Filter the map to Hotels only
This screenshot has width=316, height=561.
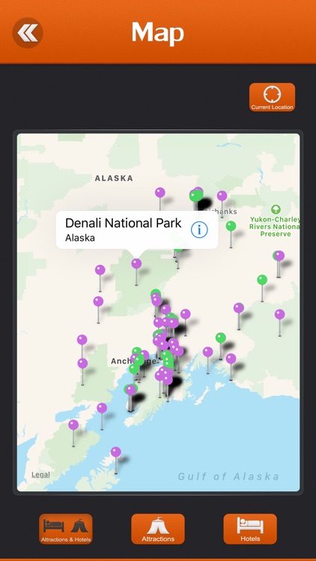pyautogui.click(x=250, y=529)
